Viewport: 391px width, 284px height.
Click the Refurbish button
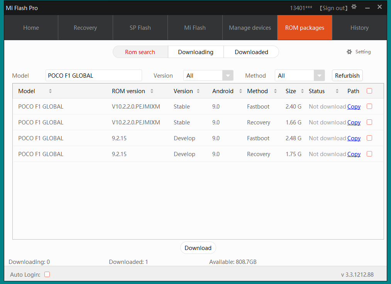[x=347, y=75]
